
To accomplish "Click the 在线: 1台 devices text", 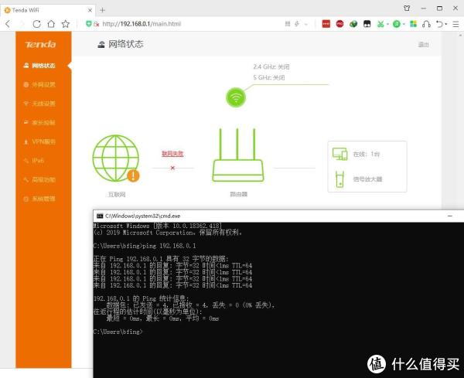I will 367,154.
